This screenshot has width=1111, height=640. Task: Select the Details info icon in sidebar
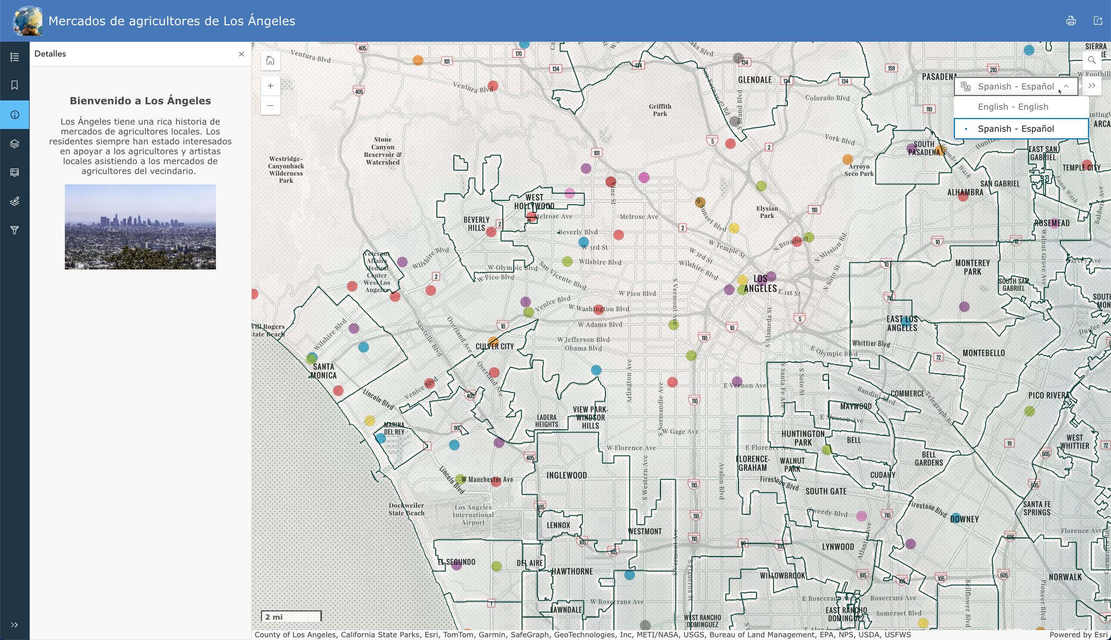pyautogui.click(x=15, y=115)
